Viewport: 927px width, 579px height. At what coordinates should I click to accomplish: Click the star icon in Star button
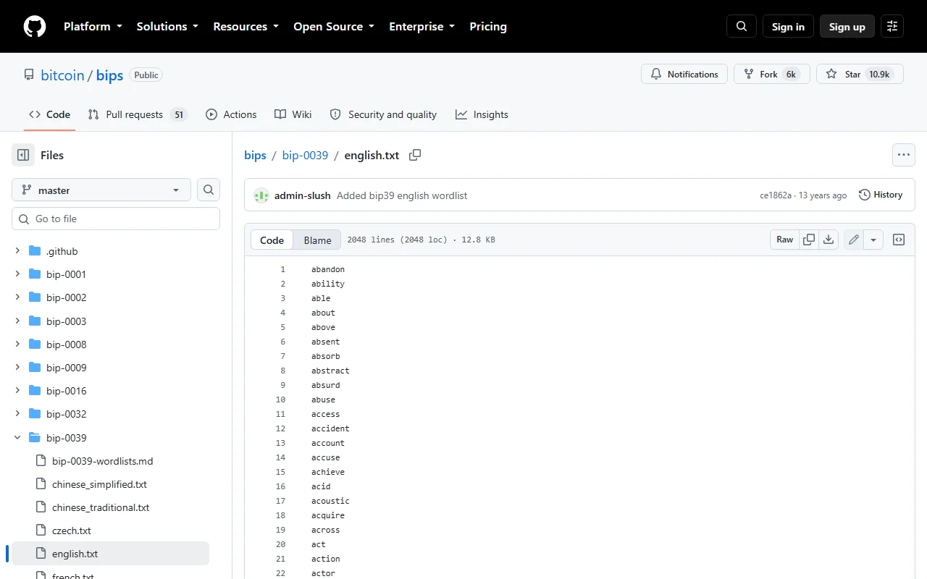click(x=831, y=74)
